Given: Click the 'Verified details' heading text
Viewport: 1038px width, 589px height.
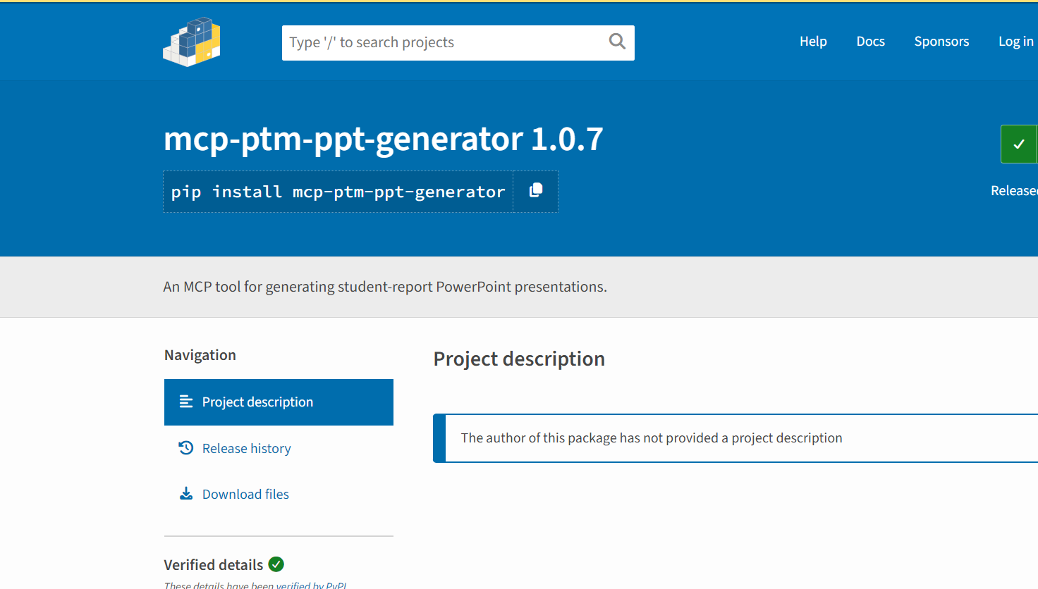Looking at the screenshot, I should pyautogui.click(x=214, y=565).
